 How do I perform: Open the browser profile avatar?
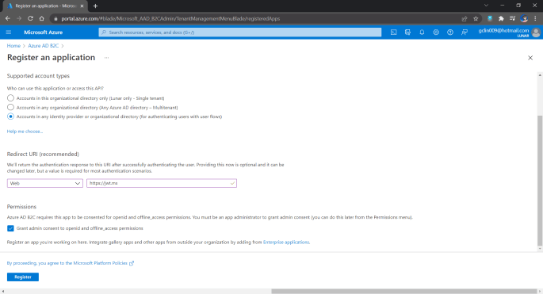click(524, 19)
